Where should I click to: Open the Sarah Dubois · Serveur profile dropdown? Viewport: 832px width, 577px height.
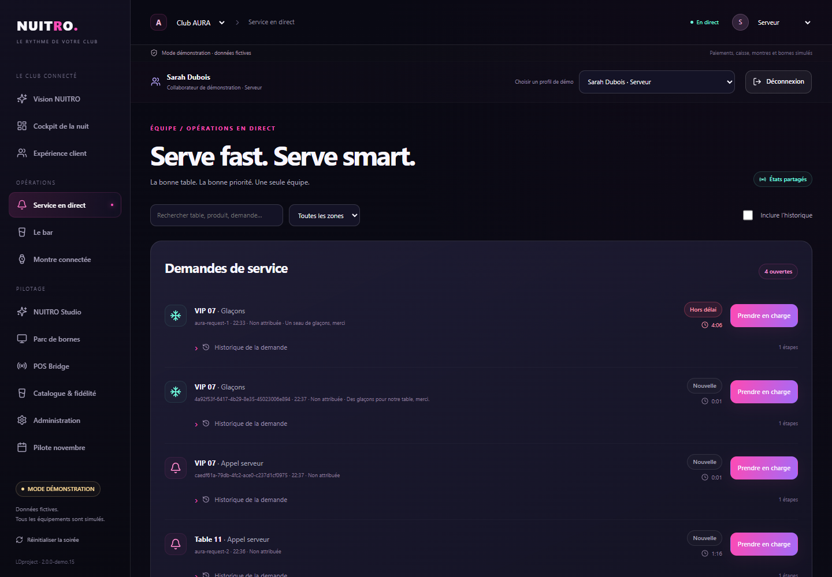tap(657, 82)
